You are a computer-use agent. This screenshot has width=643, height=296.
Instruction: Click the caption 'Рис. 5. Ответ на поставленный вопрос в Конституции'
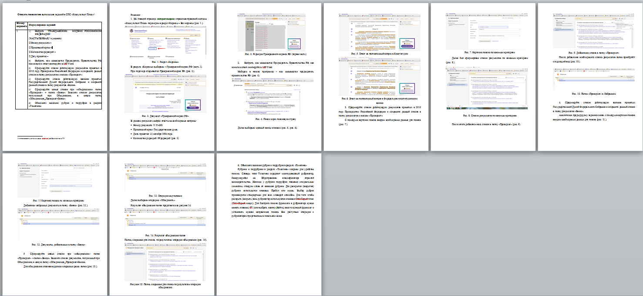pyautogui.click(x=379, y=54)
